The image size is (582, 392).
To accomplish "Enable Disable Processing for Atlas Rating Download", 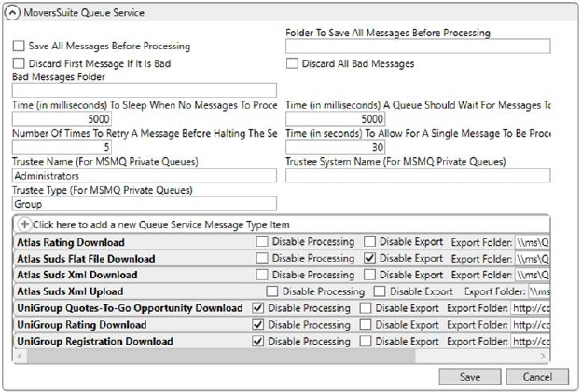I will (262, 242).
